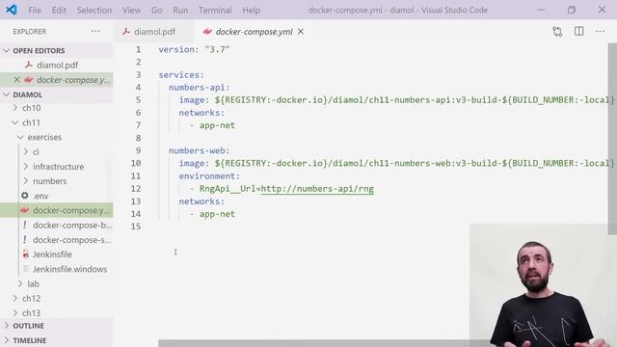Click the vertical editor scrollbar
617x347 pixels.
click(612, 138)
